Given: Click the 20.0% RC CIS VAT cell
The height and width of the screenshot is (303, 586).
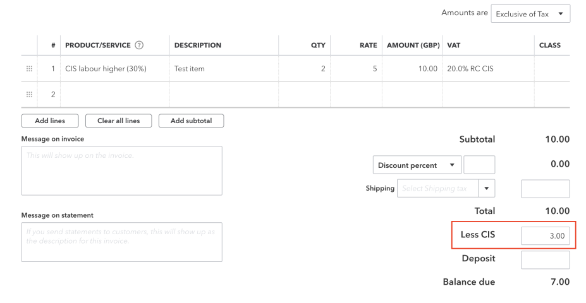Looking at the screenshot, I should click(488, 69).
